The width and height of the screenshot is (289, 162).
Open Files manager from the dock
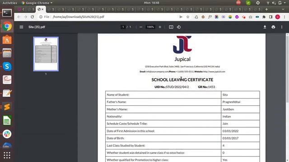[x=7, y=53]
